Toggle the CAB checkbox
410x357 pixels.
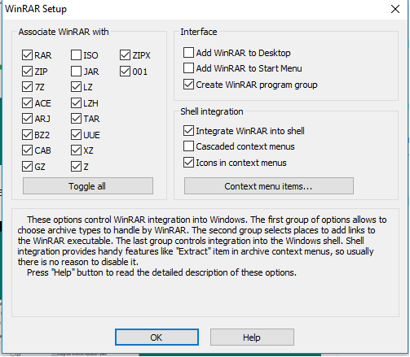[27, 150]
